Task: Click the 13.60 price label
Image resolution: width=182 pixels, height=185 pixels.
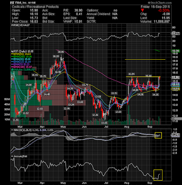Action: [80, 102]
